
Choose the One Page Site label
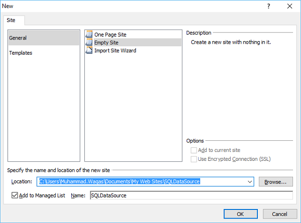coord(110,35)
